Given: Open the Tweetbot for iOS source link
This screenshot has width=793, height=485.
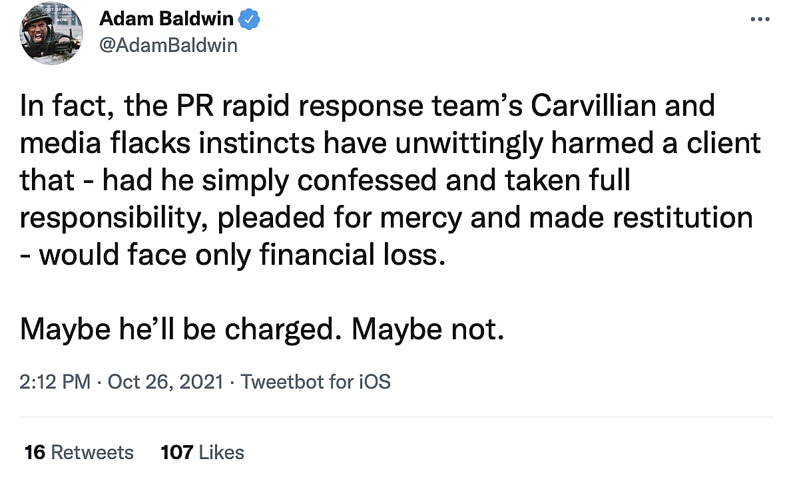Looking at the screenshot, I should tap(315, 382).
